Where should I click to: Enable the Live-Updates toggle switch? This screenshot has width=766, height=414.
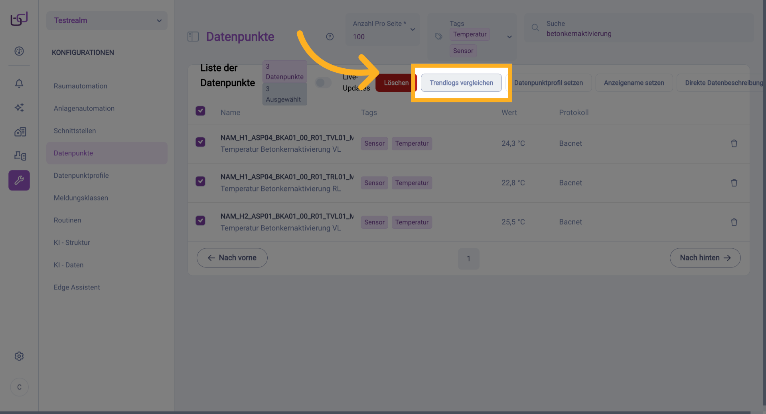point(323,83)
